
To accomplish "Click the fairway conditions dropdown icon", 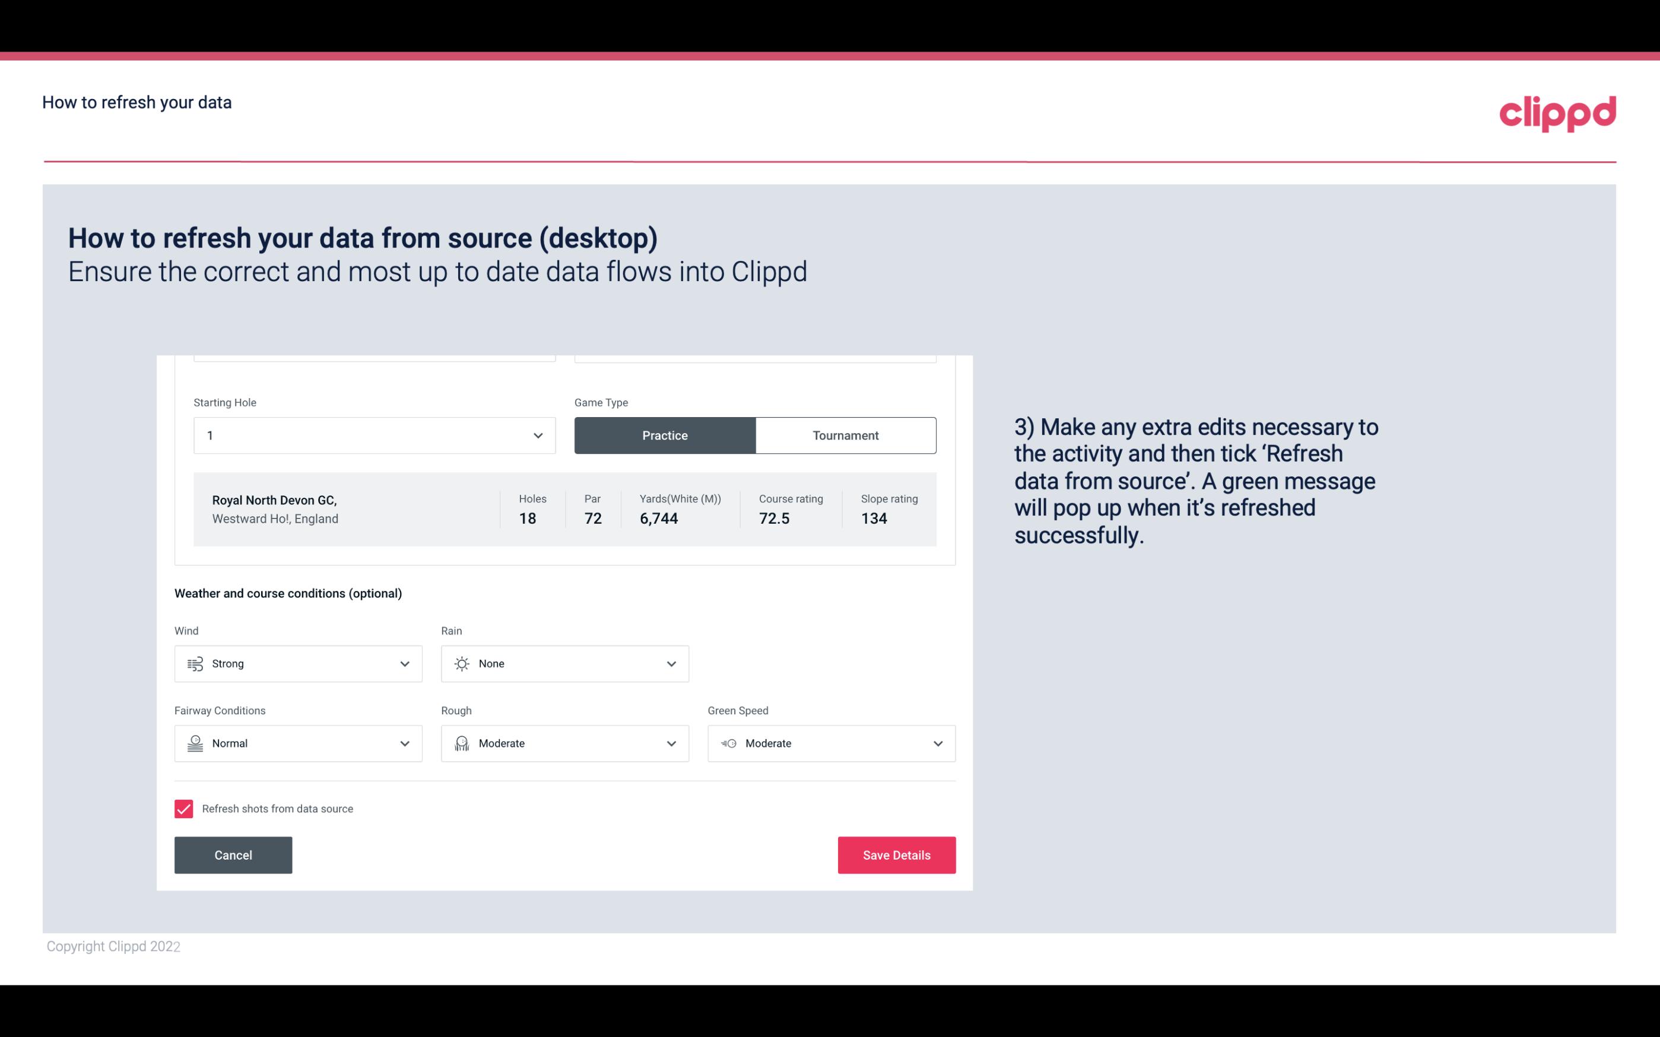I will (404, 743).
